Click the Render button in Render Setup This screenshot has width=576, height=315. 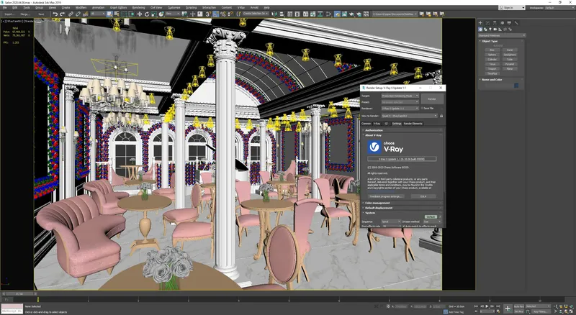pyautogui.click(x=432, y=99)
